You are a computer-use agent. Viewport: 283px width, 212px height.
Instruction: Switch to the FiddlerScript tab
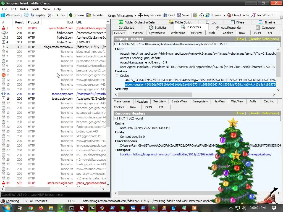tap(180, 22)
